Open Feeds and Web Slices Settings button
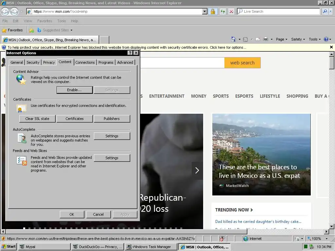 [112, 158]
